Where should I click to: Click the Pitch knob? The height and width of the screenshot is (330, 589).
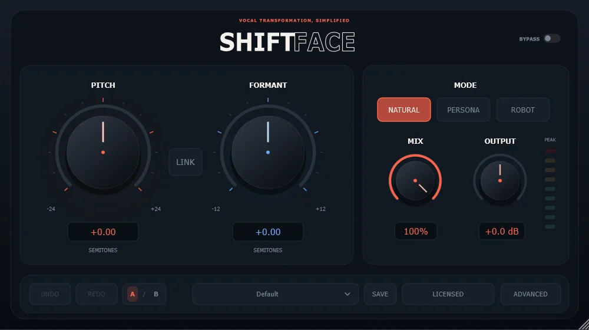[103, 152]
